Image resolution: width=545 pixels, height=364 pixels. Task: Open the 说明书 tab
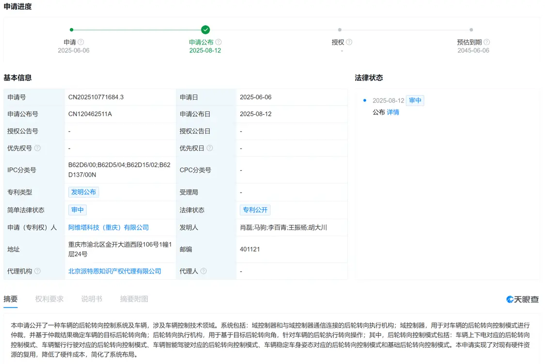tap(91, 299)
